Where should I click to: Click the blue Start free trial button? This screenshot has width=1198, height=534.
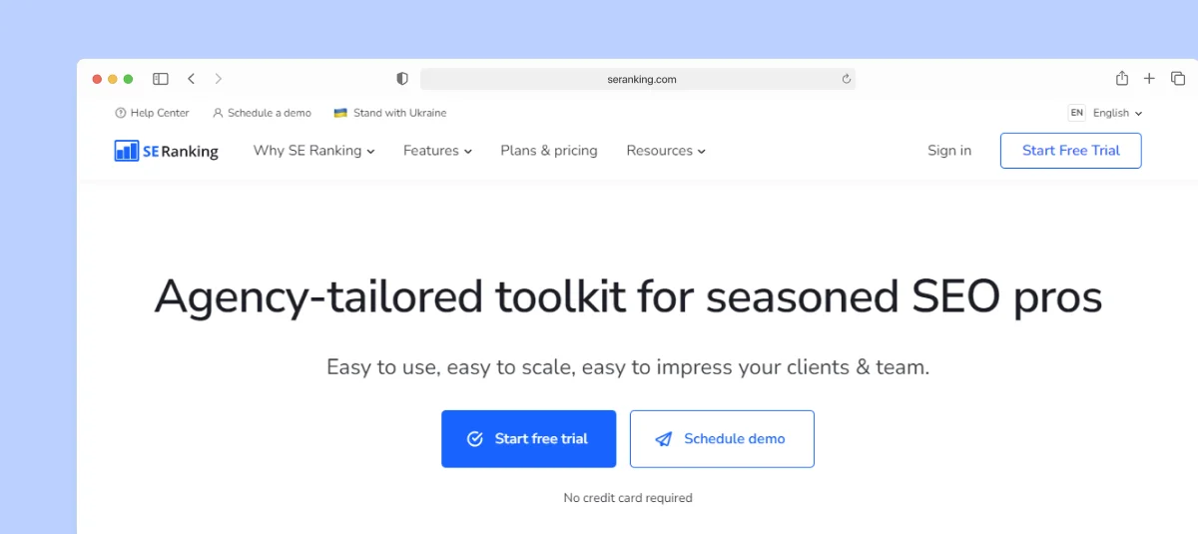pos(529,439)
